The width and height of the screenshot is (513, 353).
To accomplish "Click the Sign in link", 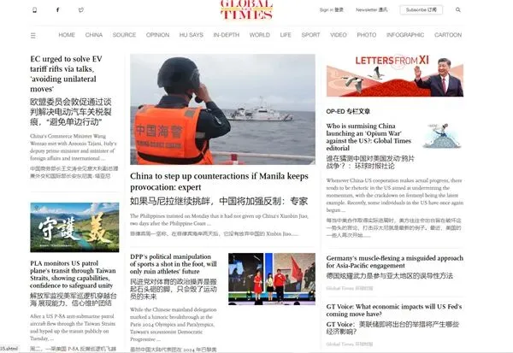I will tap(332, 9).
